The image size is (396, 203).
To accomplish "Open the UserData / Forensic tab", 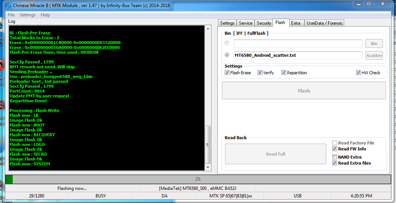I will pyautogui.click(x=324, y=23).
